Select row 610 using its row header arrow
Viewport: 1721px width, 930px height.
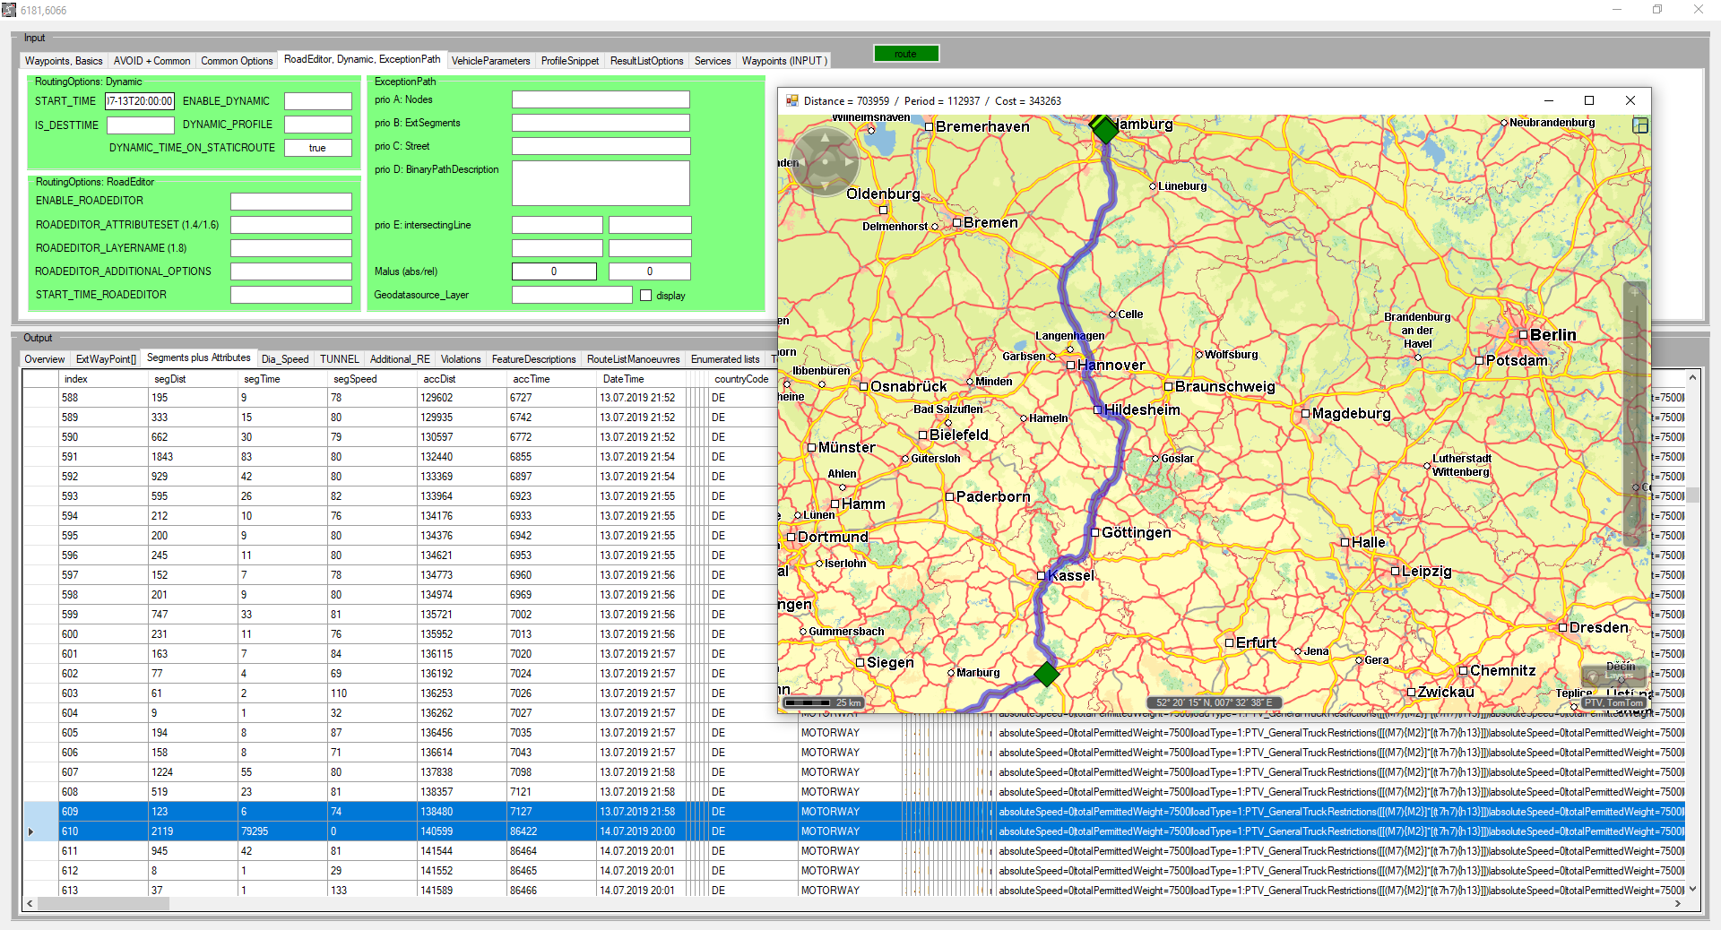tap(30, 831)
